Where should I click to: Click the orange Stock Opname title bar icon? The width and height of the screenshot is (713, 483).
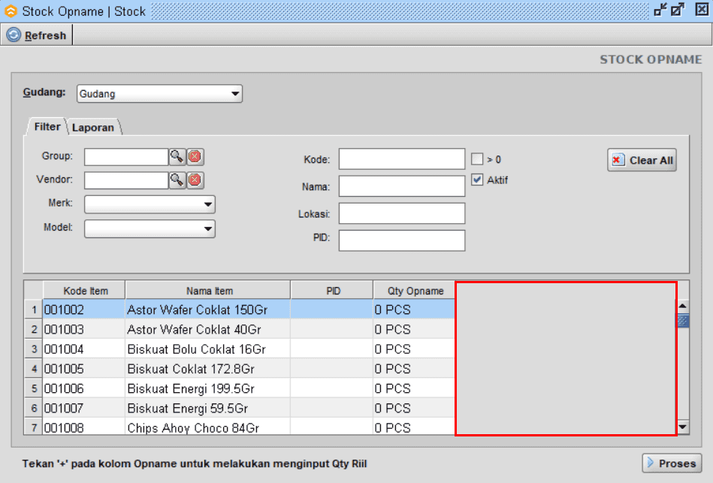coord(9,11)
